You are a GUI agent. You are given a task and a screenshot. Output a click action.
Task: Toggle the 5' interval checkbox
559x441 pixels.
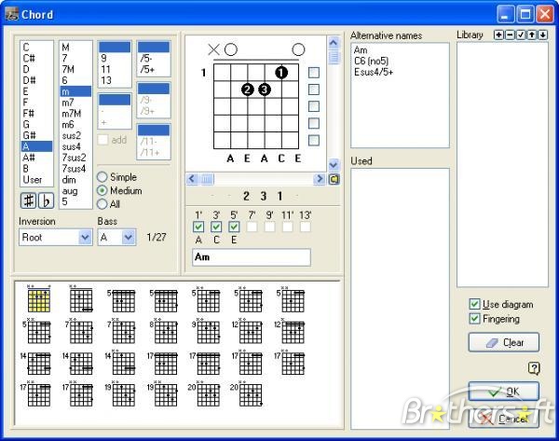(x=234, y=227)
